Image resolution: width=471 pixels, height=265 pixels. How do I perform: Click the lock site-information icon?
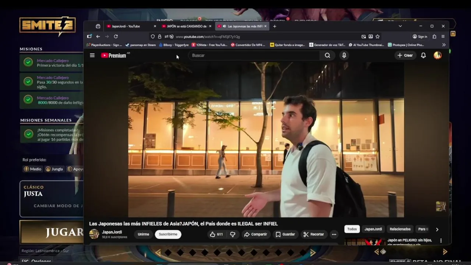(x=159, y=36)
